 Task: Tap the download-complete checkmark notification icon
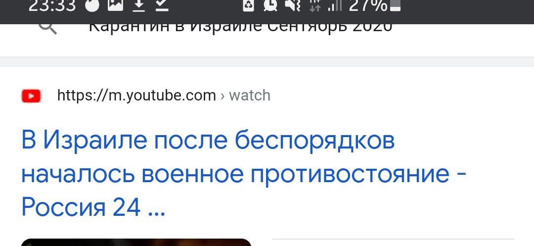pos(162,5)
